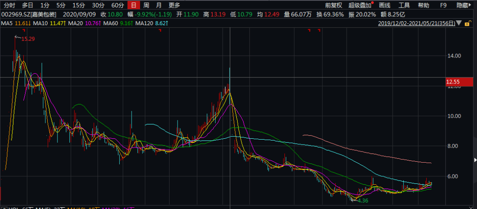Click the yellow lock icon

pos(467,23)
